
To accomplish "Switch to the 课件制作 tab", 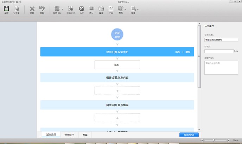I will tap(69, 134).
